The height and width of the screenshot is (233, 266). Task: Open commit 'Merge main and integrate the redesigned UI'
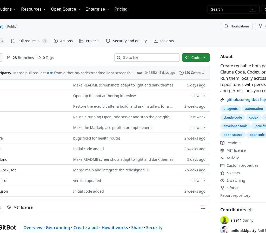tap(111, 170)
